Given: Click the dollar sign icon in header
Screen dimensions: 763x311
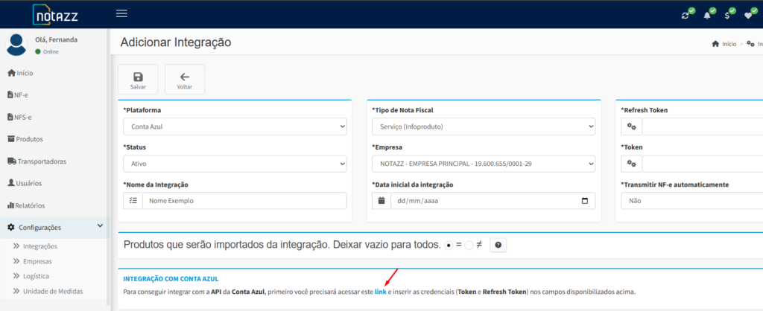Looking at the screenshot, I should (728, 16).
